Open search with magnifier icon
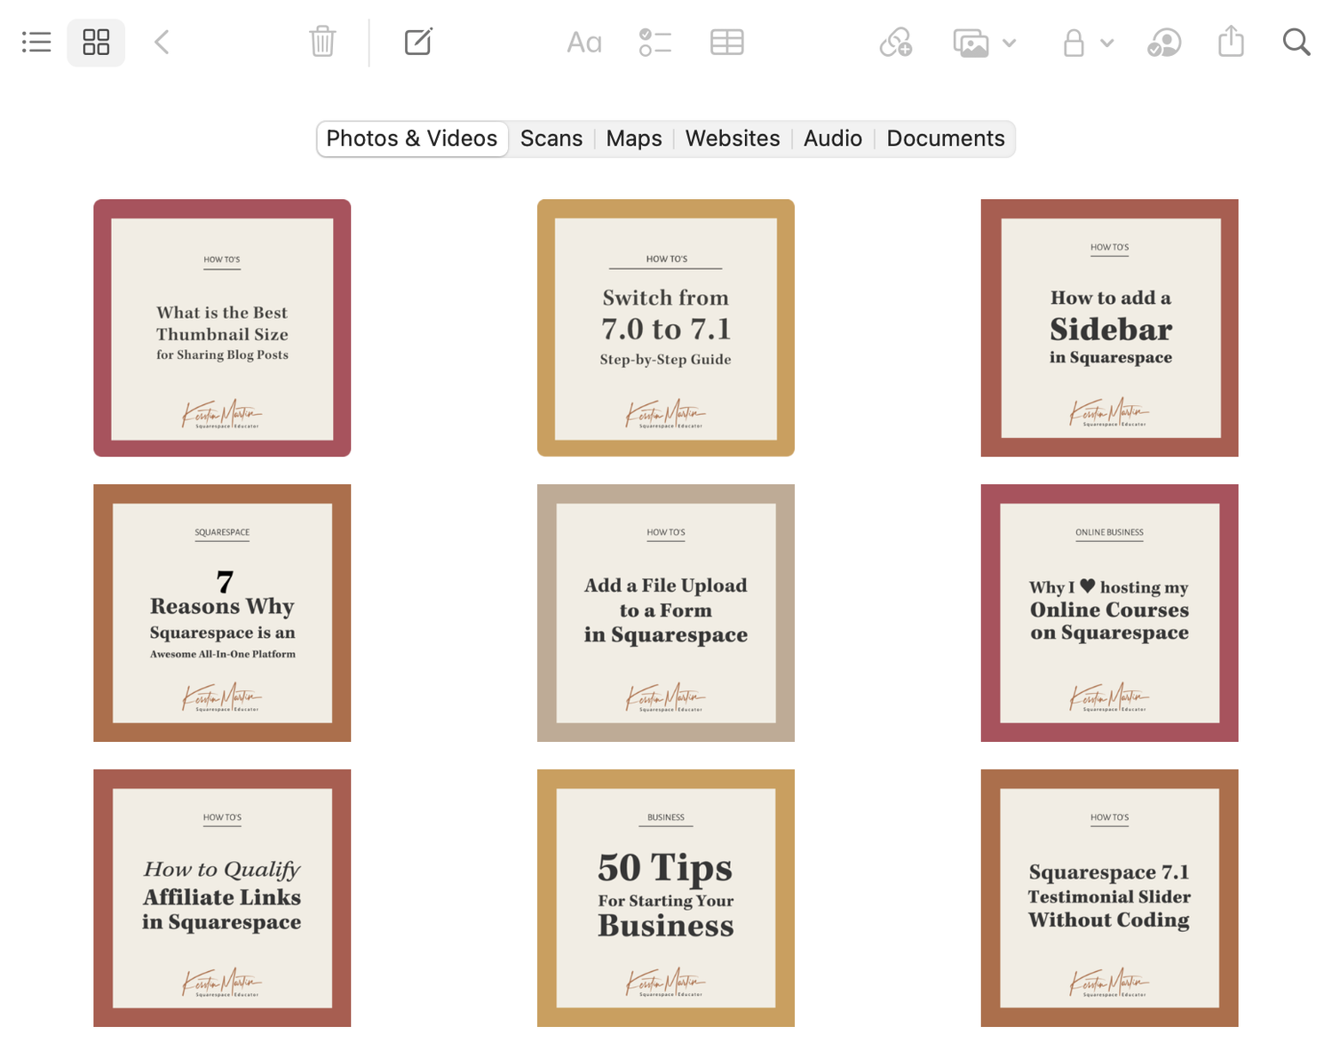Viewport: 1332px width, 1051px height. (1296, 42)
